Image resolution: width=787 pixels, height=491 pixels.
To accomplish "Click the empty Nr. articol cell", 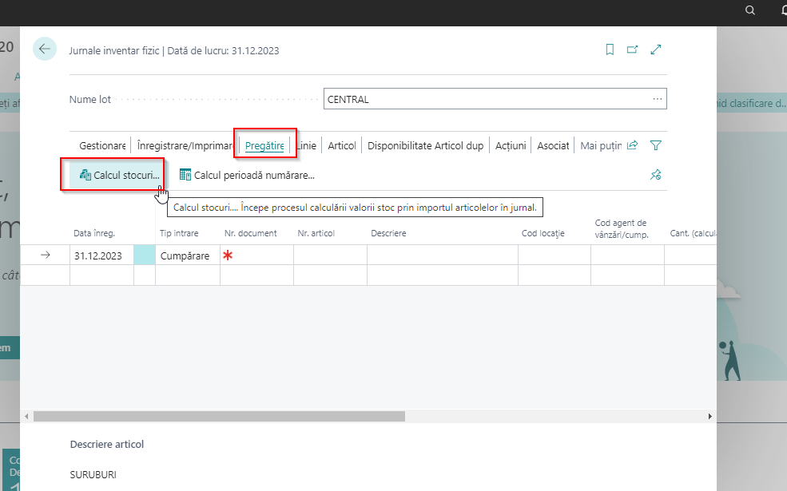I will pos(330,255).
